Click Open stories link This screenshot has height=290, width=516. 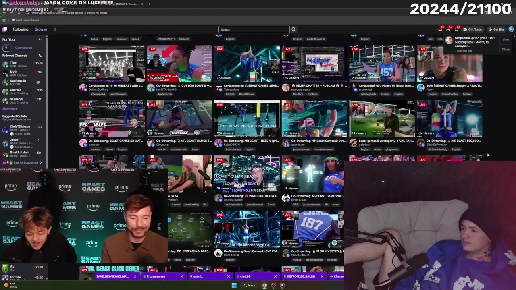coord(23,48)
